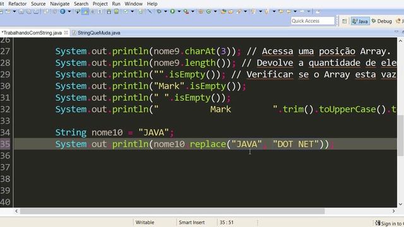
Task: Click the Last Edit Location icon
Action: pos(281,11)
